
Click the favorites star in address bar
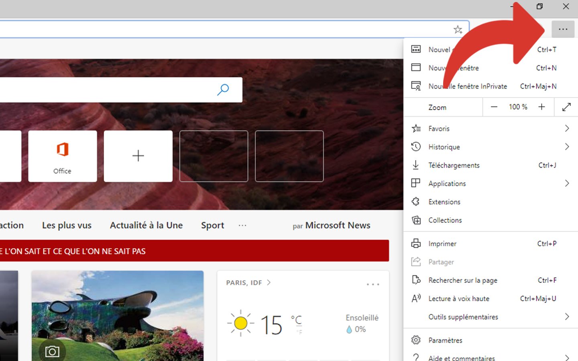458,29
